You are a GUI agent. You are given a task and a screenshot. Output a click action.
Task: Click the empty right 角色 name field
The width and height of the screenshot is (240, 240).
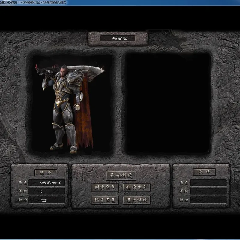pos(208,183)
